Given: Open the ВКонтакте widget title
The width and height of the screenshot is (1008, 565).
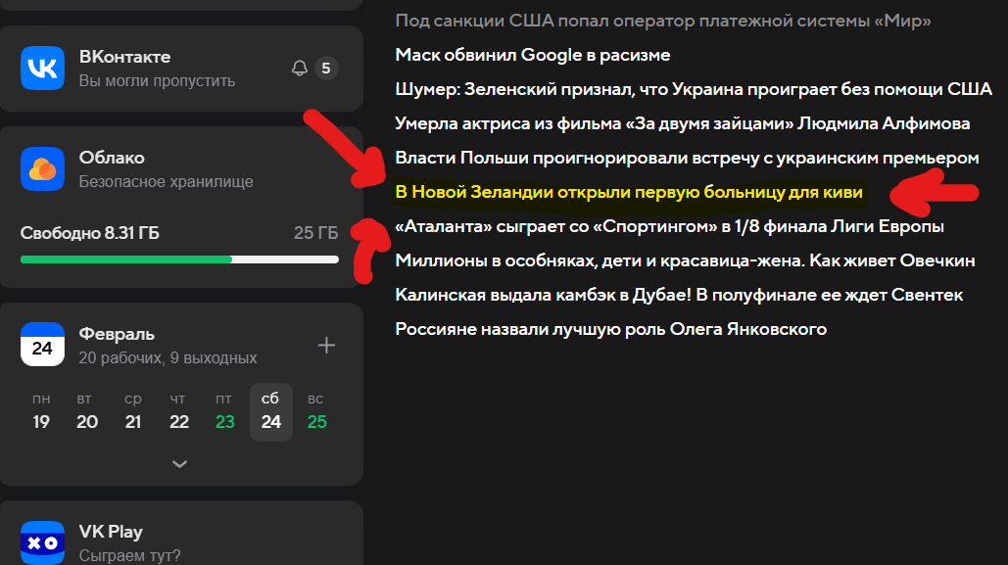Looking at the screenshot, I should pyautogui.click(x=124, y=57).
